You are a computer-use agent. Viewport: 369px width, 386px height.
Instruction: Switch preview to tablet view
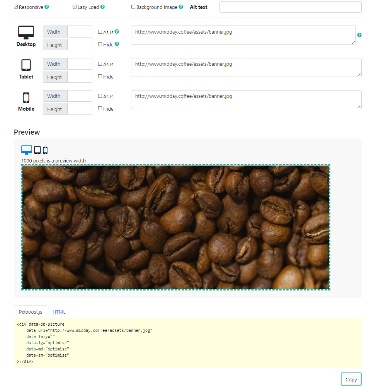[37, 150]
